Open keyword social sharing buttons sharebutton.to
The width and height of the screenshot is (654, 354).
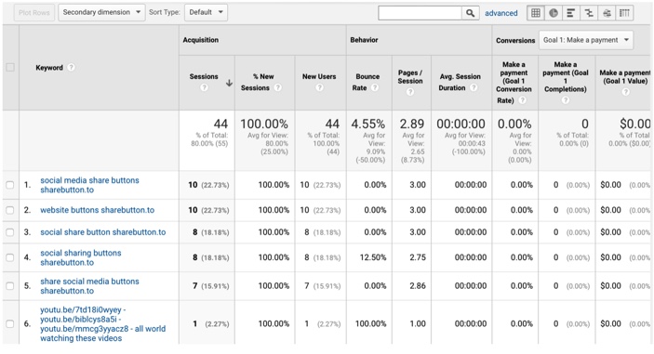[81, 257]
